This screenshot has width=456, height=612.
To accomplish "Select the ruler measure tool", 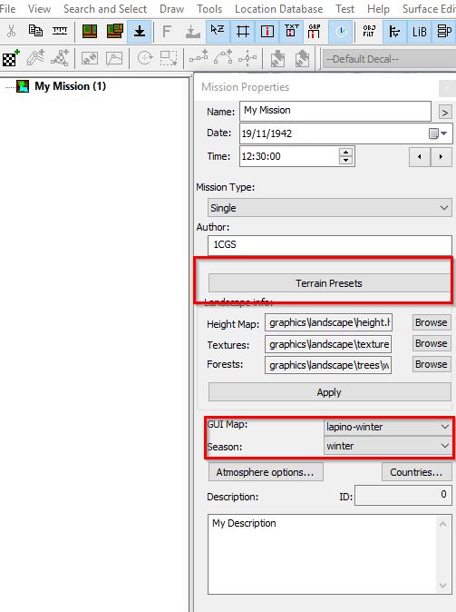I will (60, 31).
